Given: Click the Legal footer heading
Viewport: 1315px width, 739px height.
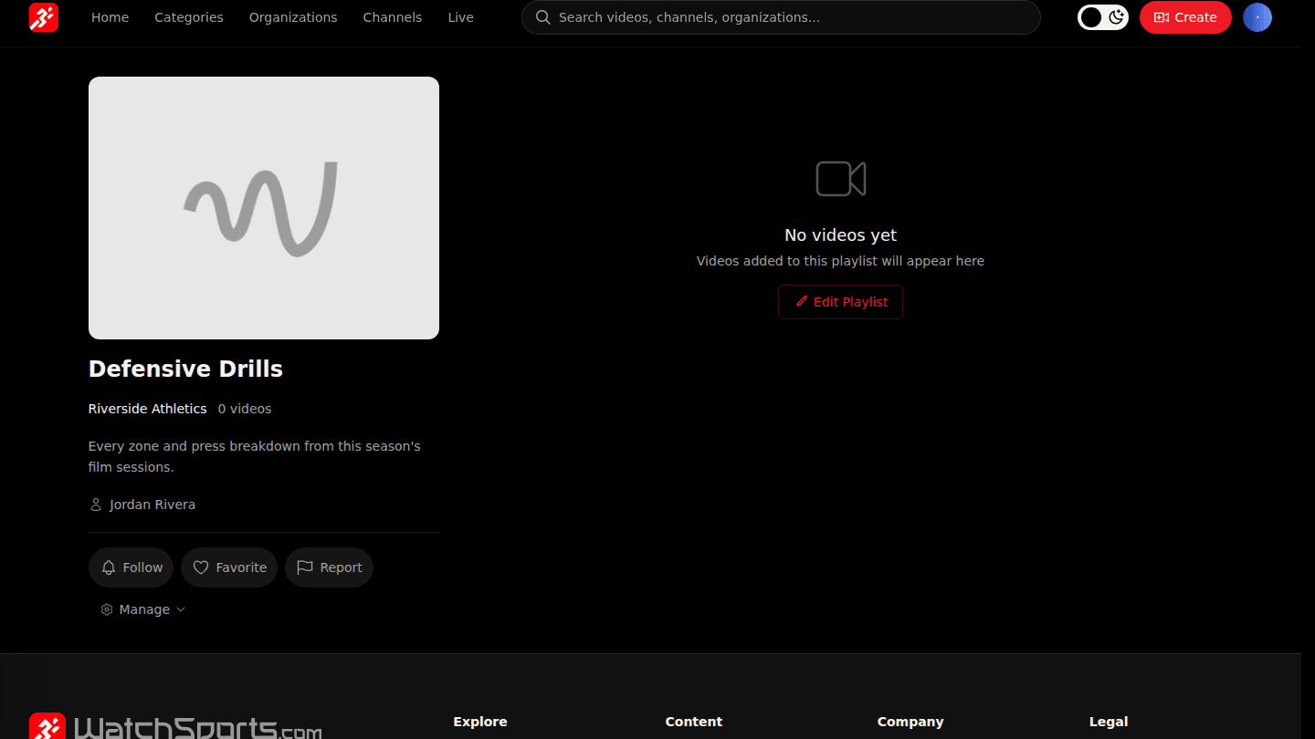Looking at the screenshot, I should pyautogui.click(x=1109, y=722).
